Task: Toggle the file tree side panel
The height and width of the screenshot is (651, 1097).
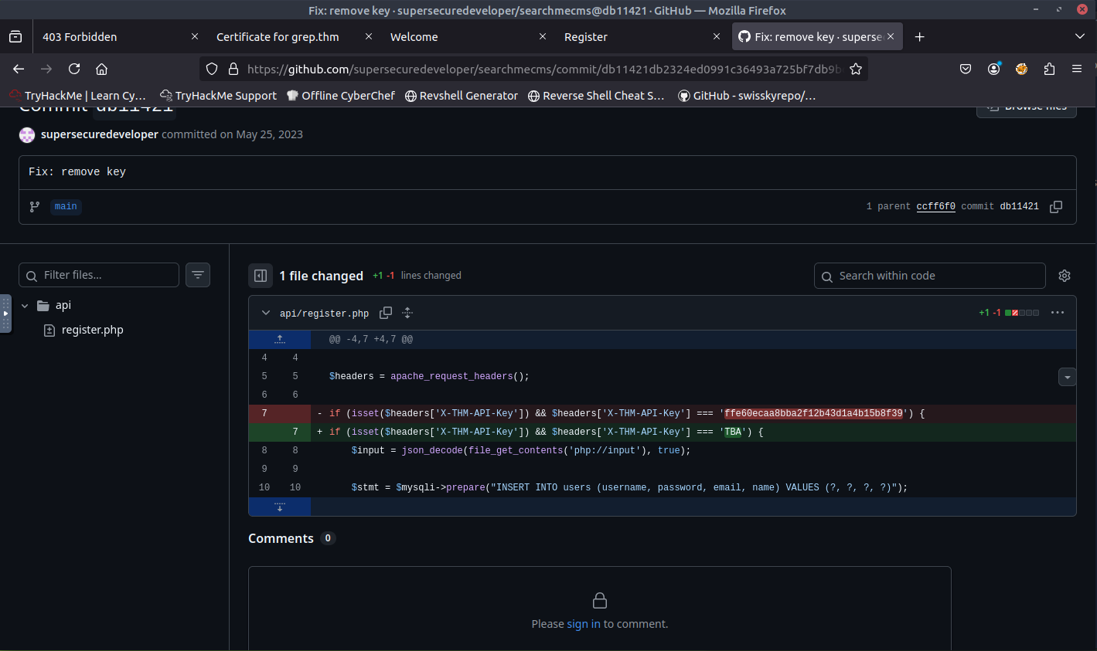Action: coord(261,276)
